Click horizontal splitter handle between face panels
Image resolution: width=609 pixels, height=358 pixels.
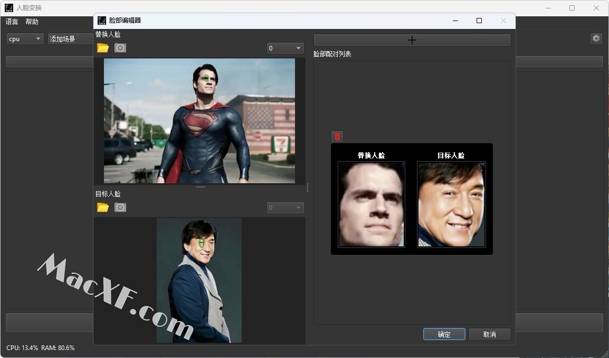click(x=200, y=187)
